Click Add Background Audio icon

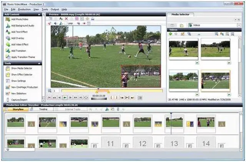[x=8, y=25]
